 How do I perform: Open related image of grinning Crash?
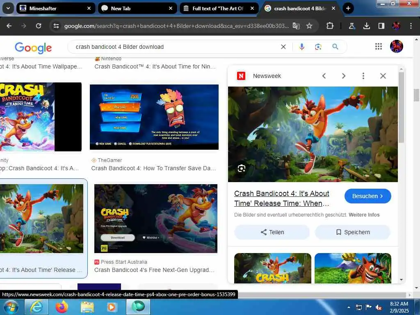[353, 268]
